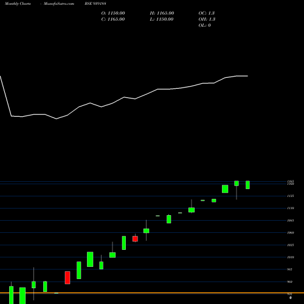Viewport: 304px width, 304px height.
Task: Click the right end of the white line
Action: tap(247, 76)
